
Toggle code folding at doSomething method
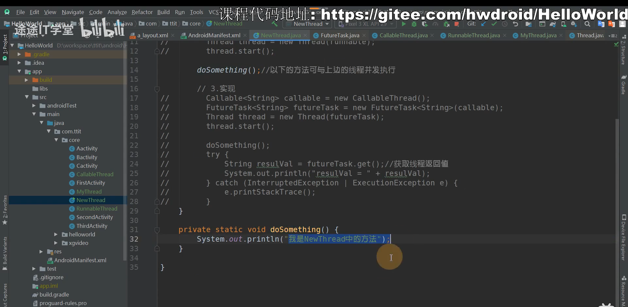pyautogui.click(x=157, y=230)
